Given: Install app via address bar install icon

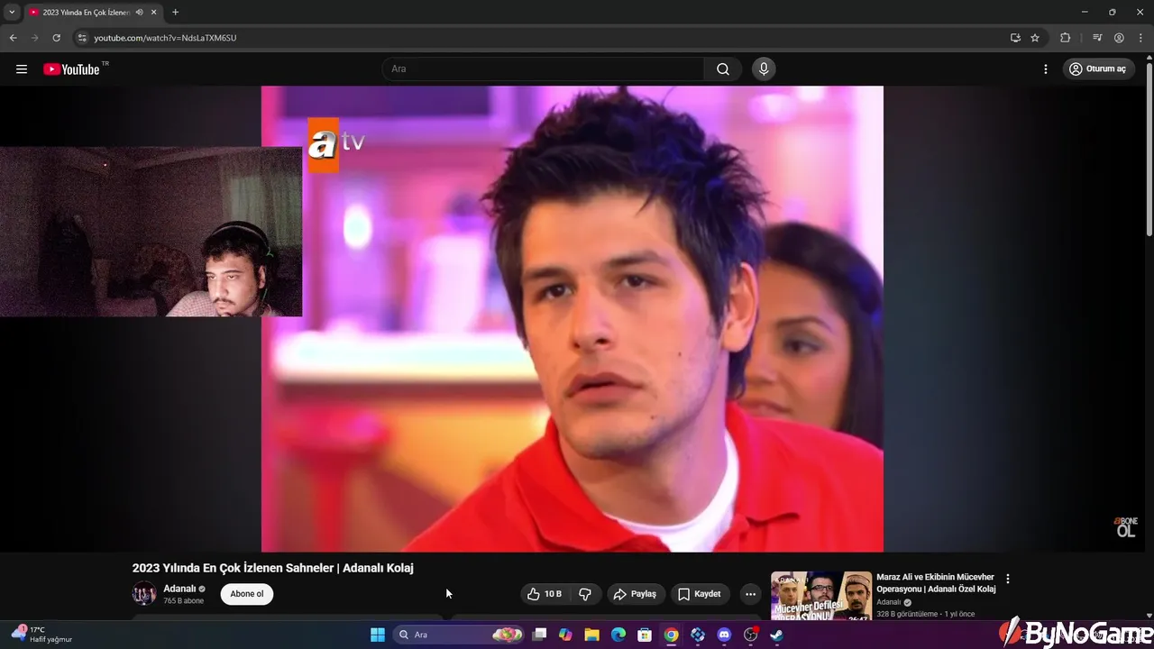Looking at the screenshot, I should [1015, 38].
